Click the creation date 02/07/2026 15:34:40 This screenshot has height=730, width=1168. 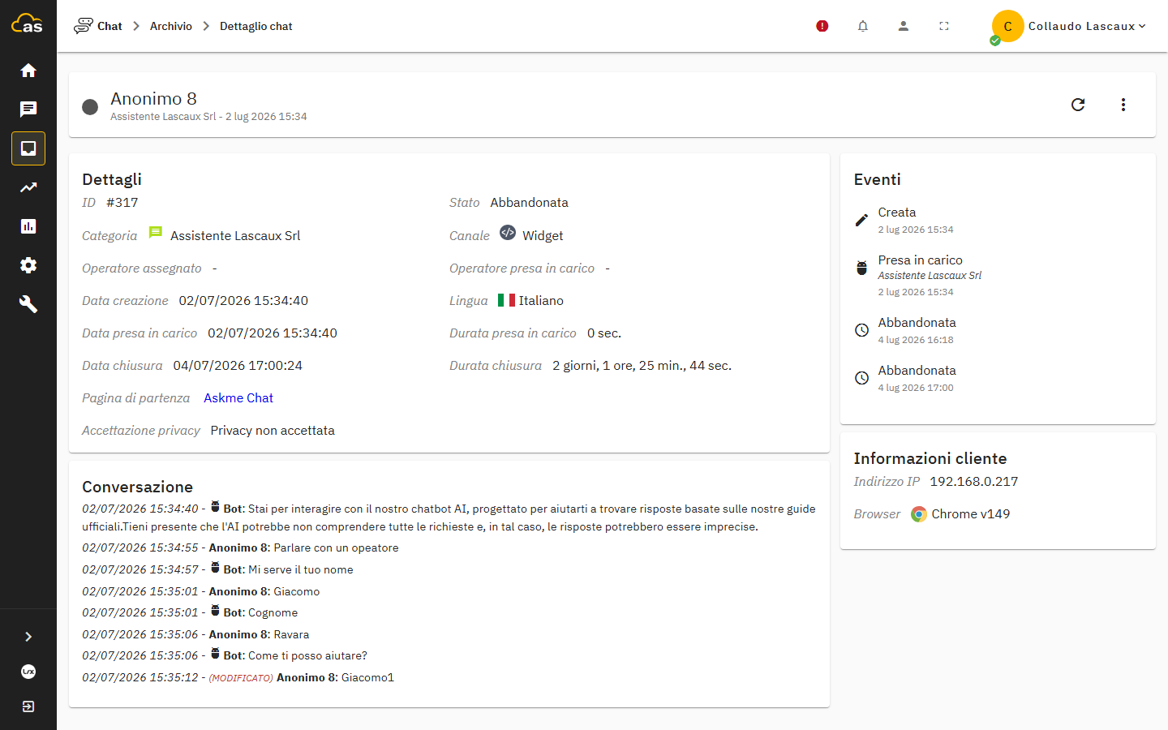[243, 301]
